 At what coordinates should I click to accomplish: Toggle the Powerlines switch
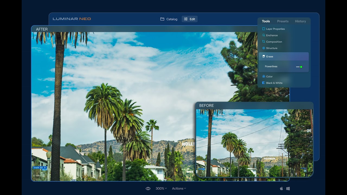[x=299, y=67]
